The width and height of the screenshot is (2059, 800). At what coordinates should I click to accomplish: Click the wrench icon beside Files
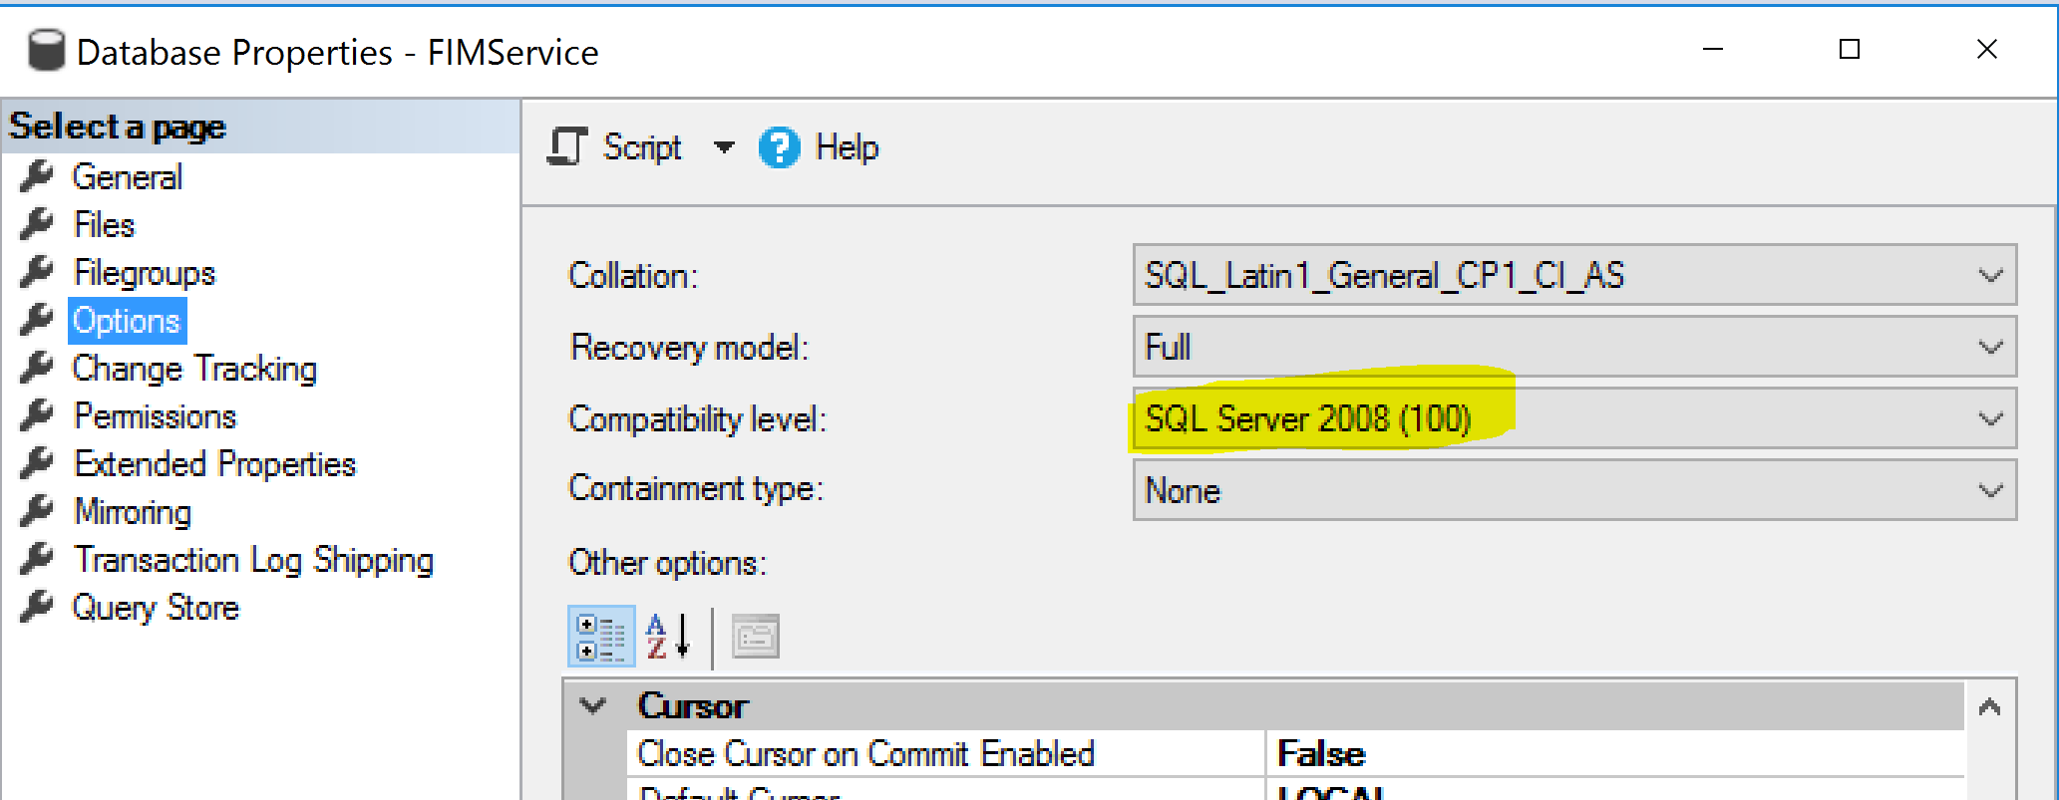pyautogui.click(x=37, y=224)
